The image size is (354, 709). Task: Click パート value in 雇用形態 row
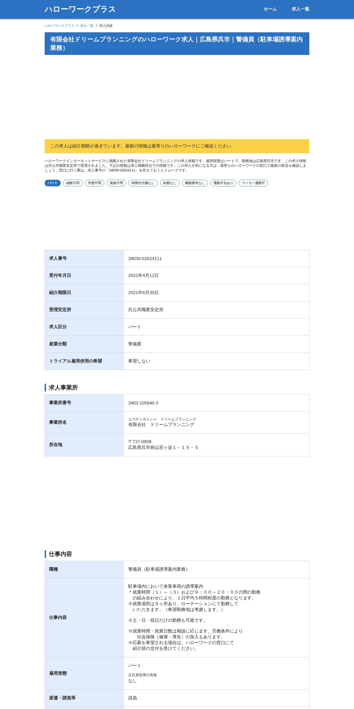coord(135,666)
